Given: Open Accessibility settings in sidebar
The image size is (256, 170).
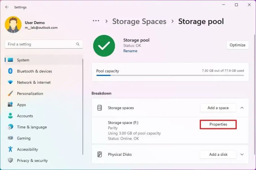Looking at the screenshot, I should tap(27, 149).
